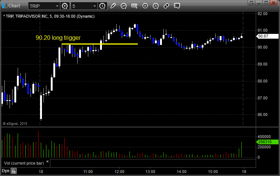Click the 15:00 time axis label

[213, 172]
